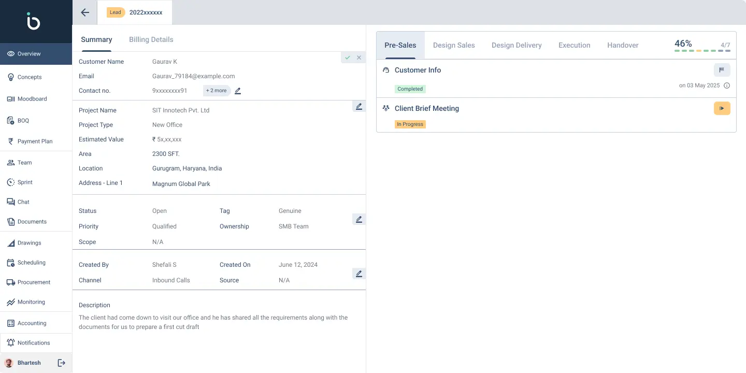Viewport: 746px width, 373px height.
Task: Open Notifications in the sidebar
Action: click(x=36, y=343)
